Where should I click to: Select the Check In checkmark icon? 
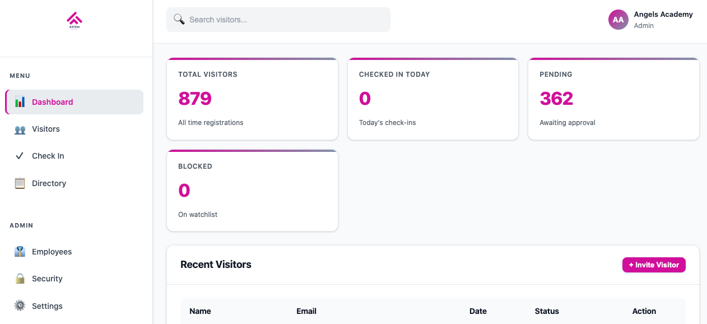[x=19, y=155]
